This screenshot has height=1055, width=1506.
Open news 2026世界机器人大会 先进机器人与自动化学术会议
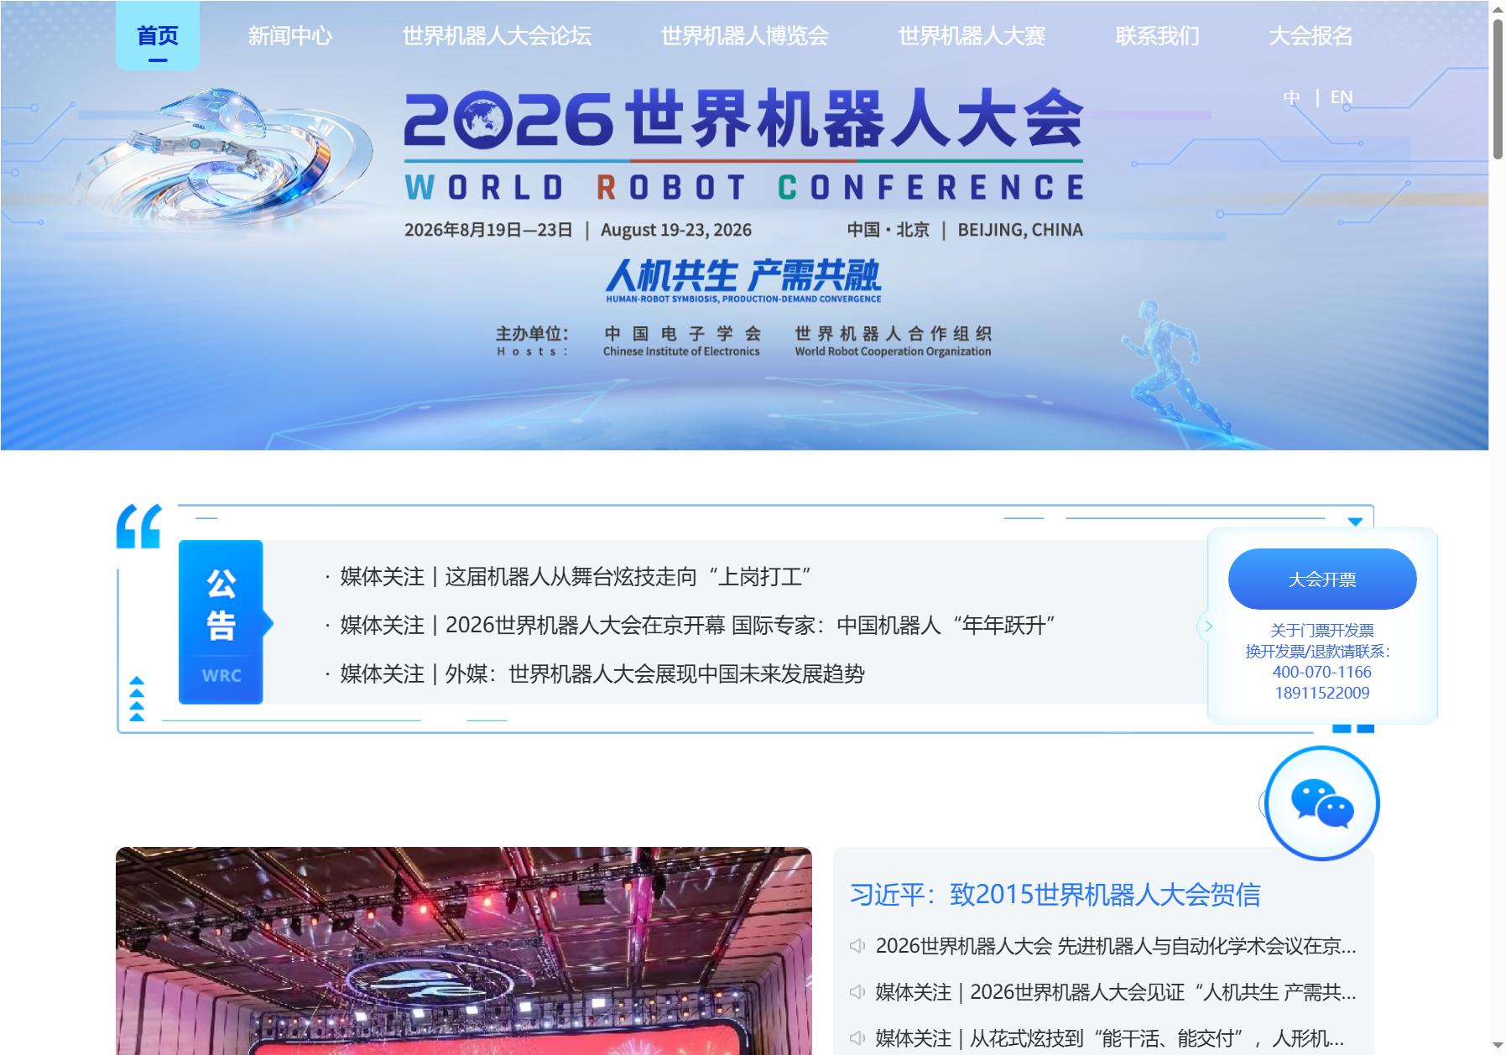(x=1116, y=946)
